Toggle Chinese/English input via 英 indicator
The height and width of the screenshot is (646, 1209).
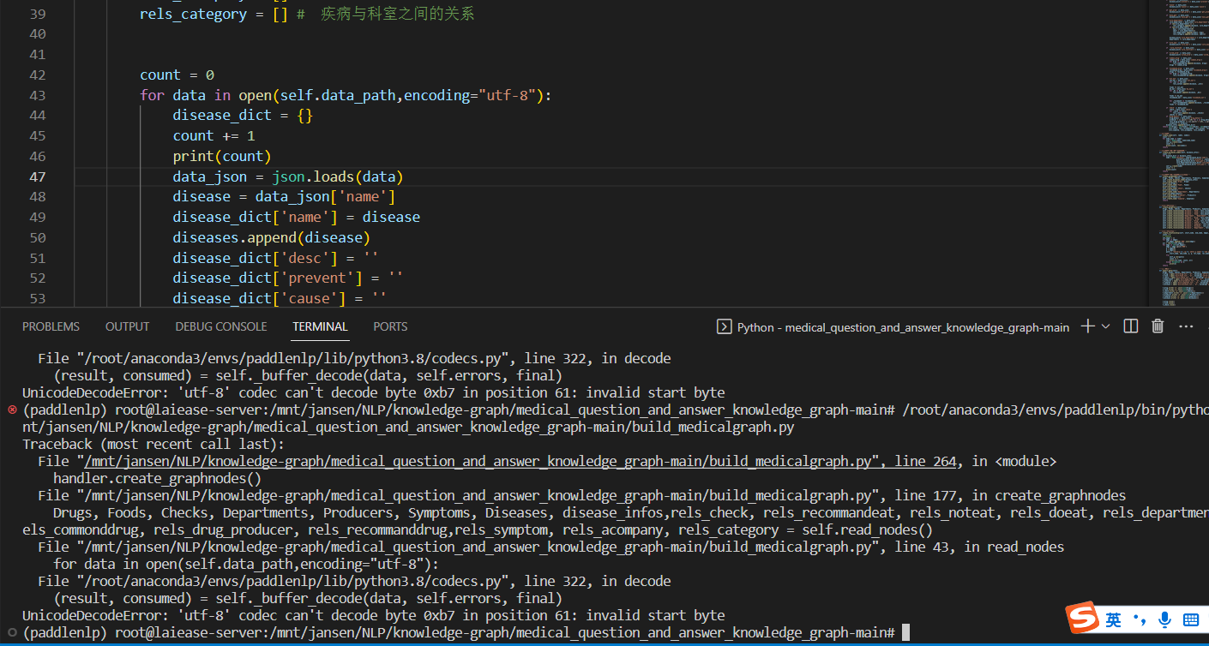(x=1111, y=619)
